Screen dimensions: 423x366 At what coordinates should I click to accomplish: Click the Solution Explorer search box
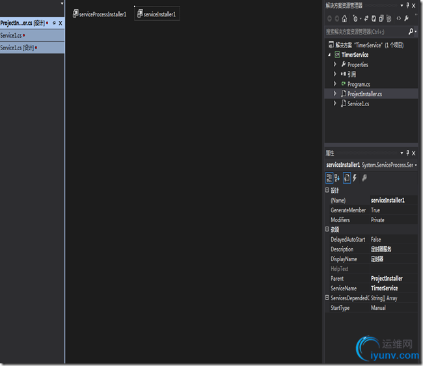pyautogui.click(x=366, y=31)
